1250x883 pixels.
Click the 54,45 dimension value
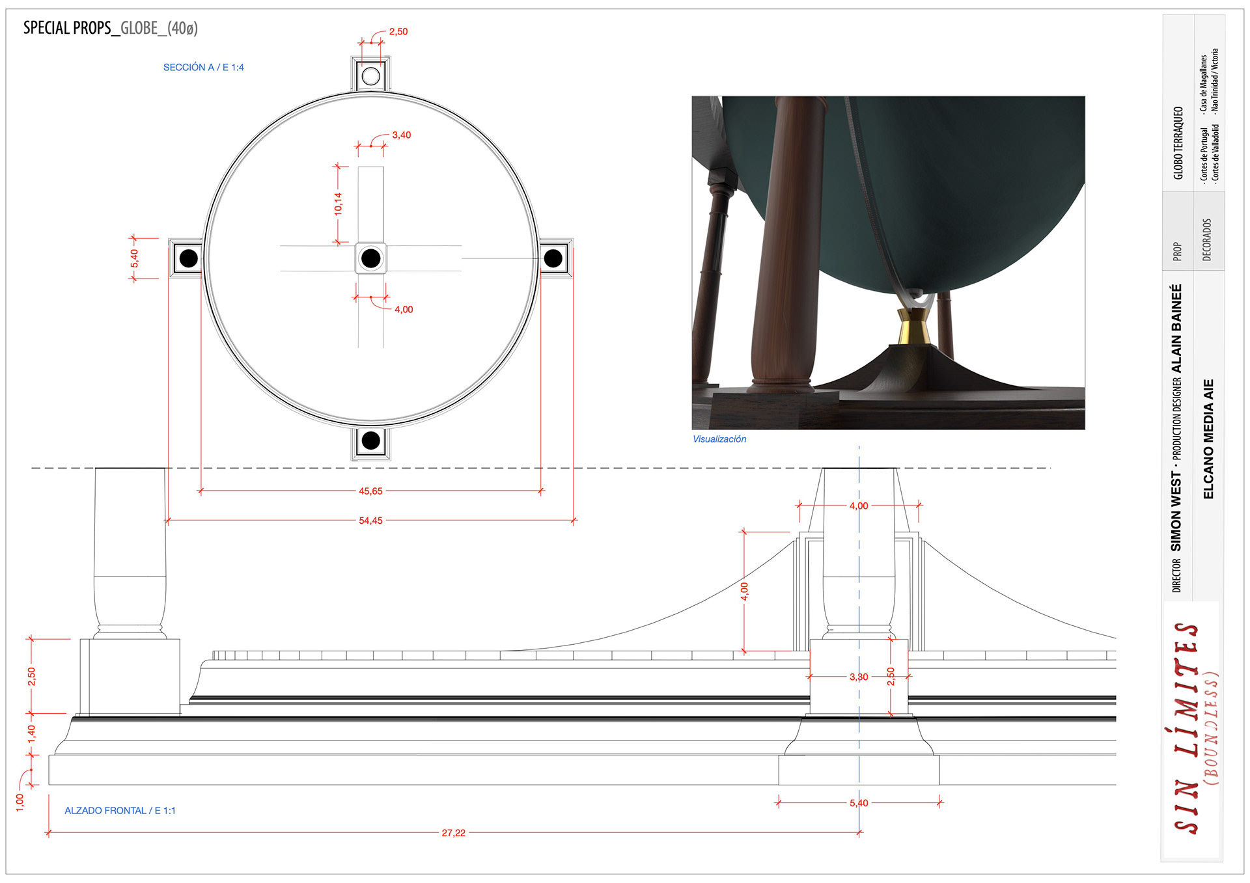pyautogui.click(x=370, y=521)
